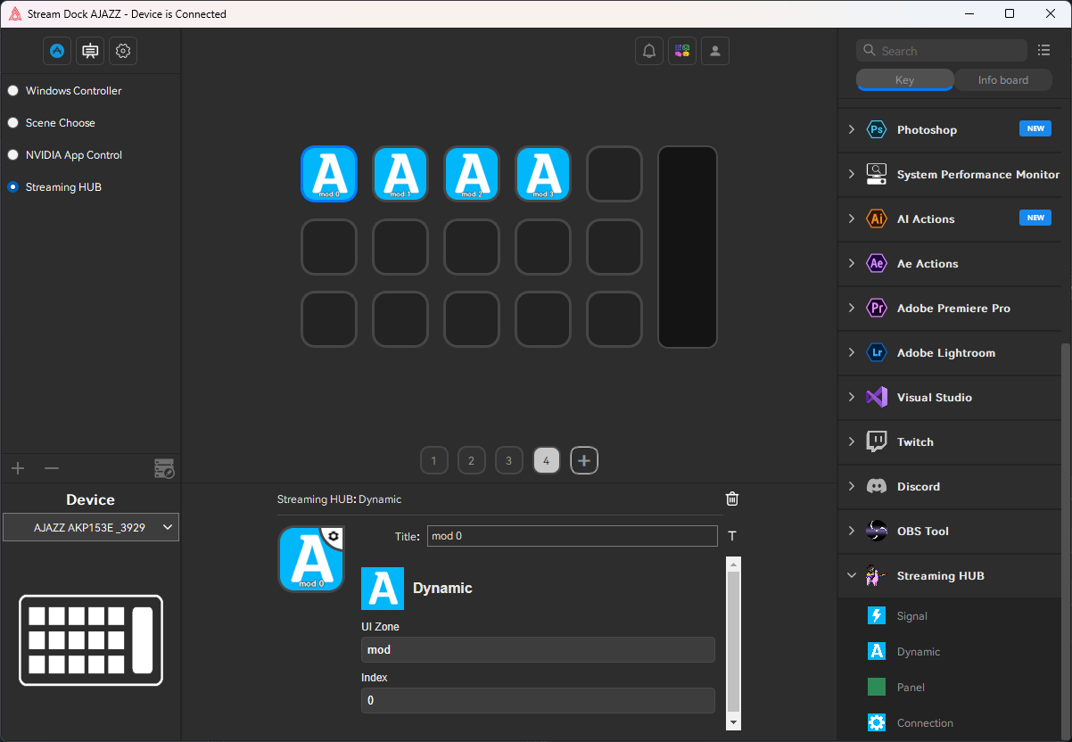Click the Twitch plugin icon

pos(877,441)
